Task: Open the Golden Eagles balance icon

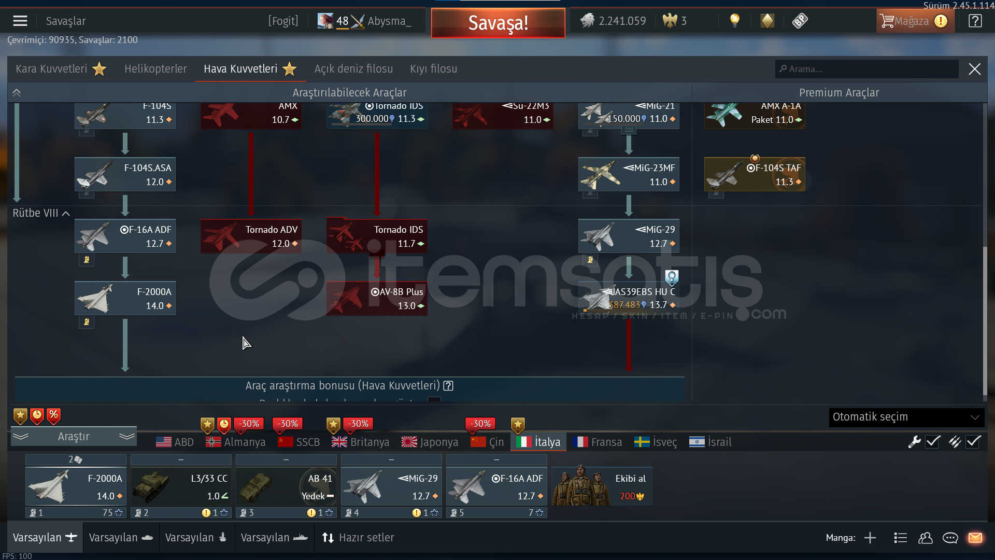Action: point(670,21)
